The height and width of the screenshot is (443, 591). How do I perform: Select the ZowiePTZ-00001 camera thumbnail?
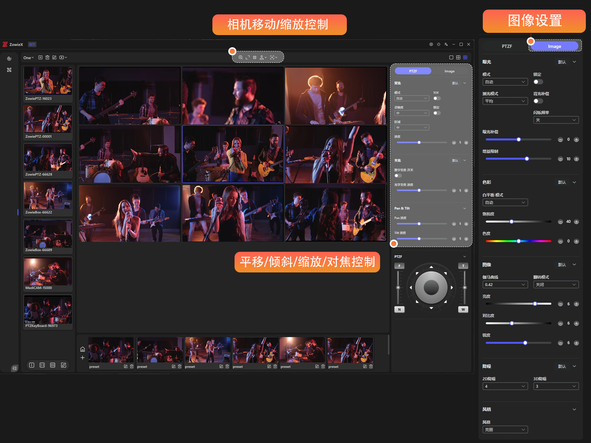[x=48, y=119]
